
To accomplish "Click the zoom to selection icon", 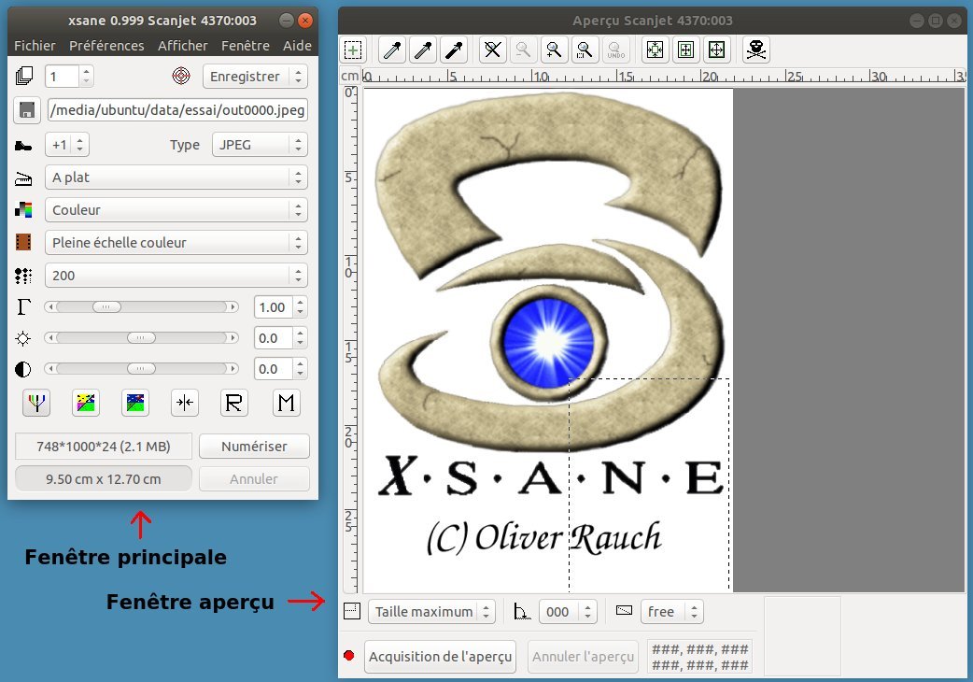I will [585, 50].
